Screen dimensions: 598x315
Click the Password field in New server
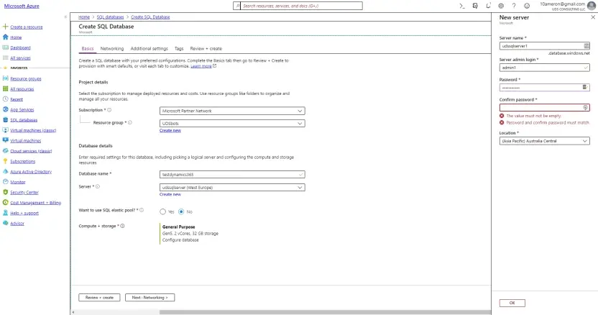point(545,88)
